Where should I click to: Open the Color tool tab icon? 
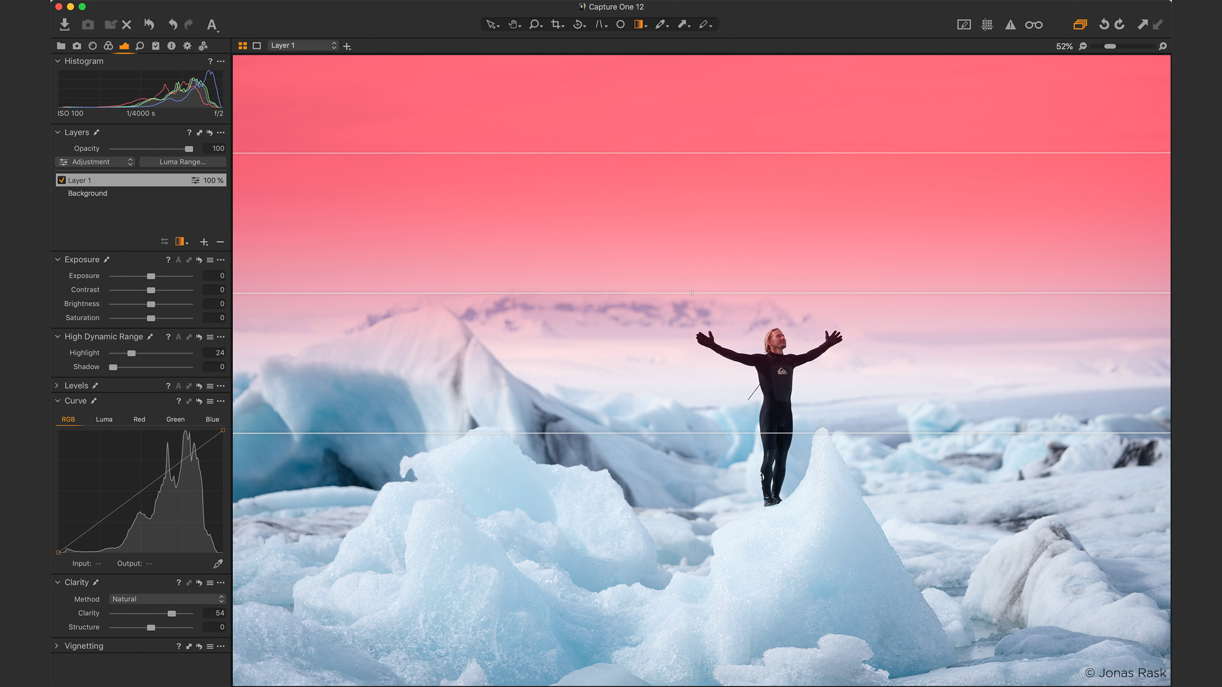point(108,46)
